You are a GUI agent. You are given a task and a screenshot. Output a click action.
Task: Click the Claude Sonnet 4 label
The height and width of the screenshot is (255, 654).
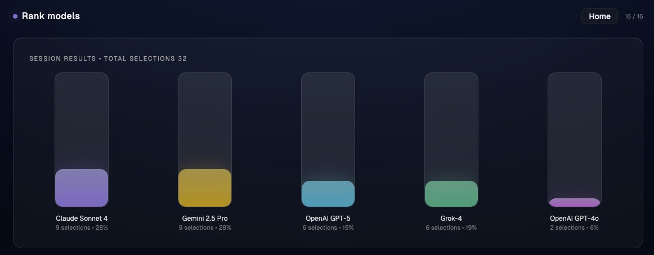pyautogui.click(x=82, y=218)
